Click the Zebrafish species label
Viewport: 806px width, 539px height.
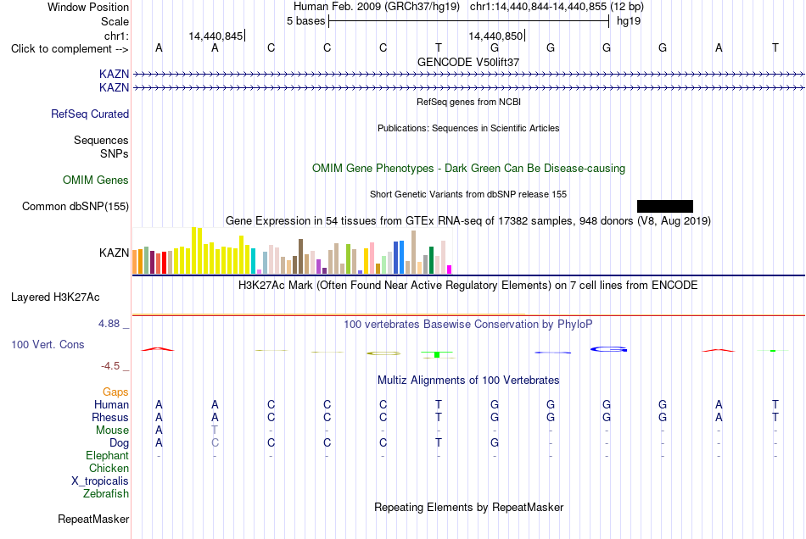106,493
